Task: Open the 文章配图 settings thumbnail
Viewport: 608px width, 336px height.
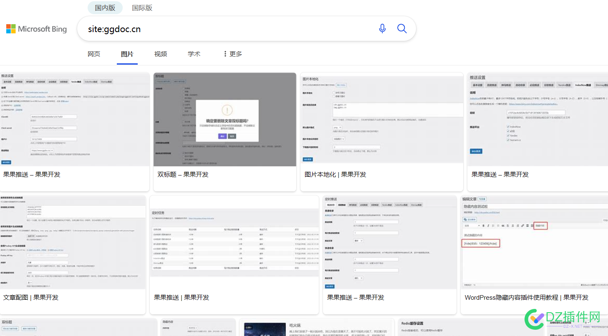Action: (73, 242)
